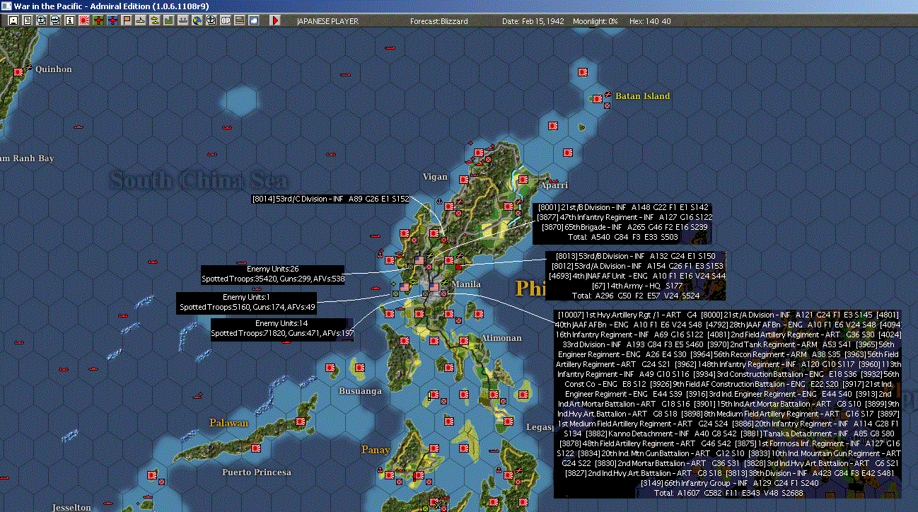The width and height of the screenshot is (918, 512).
Task: Click the Busuanga map label
Action: (x=360, y=391)
